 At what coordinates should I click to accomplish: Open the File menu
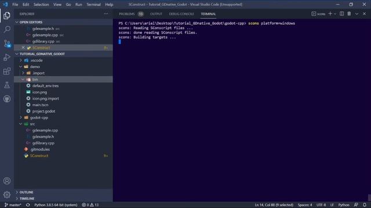15,4
